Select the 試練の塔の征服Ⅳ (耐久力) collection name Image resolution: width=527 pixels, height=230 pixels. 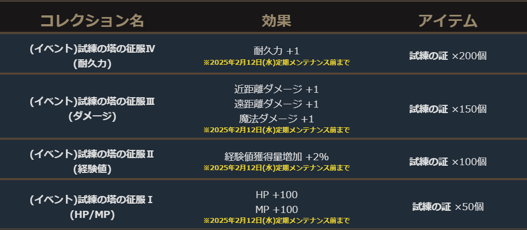92,55
